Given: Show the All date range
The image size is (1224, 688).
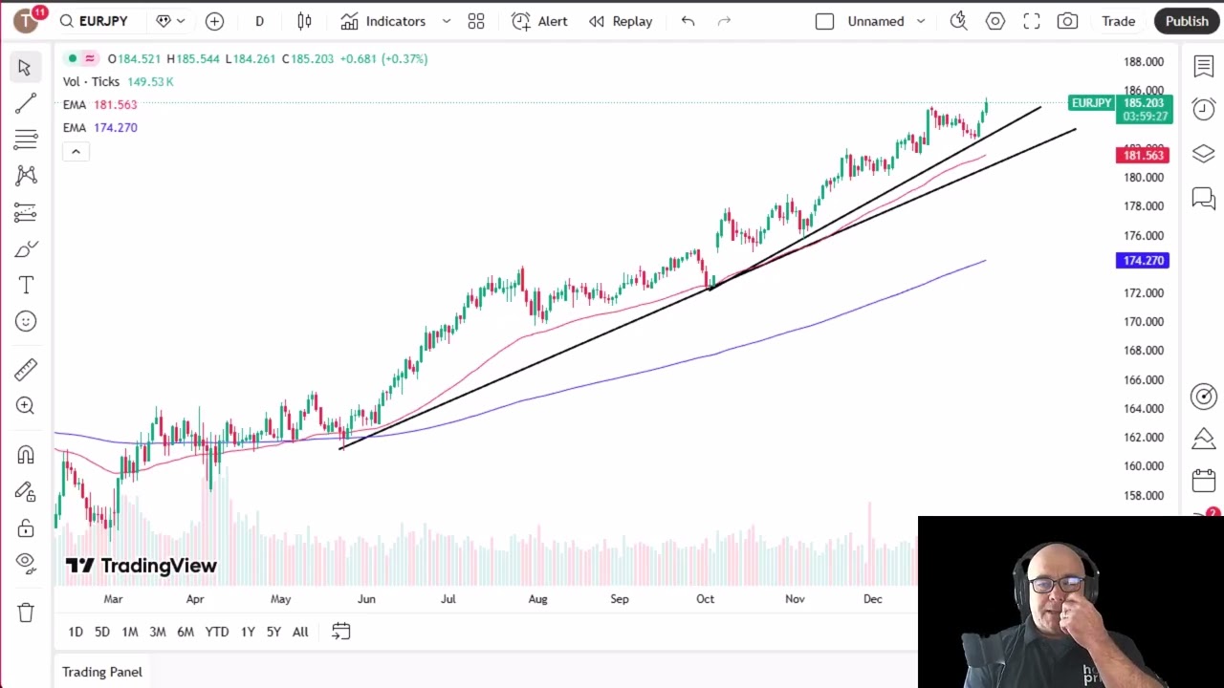Looking at the screenshot, I should tap(300, 632).
